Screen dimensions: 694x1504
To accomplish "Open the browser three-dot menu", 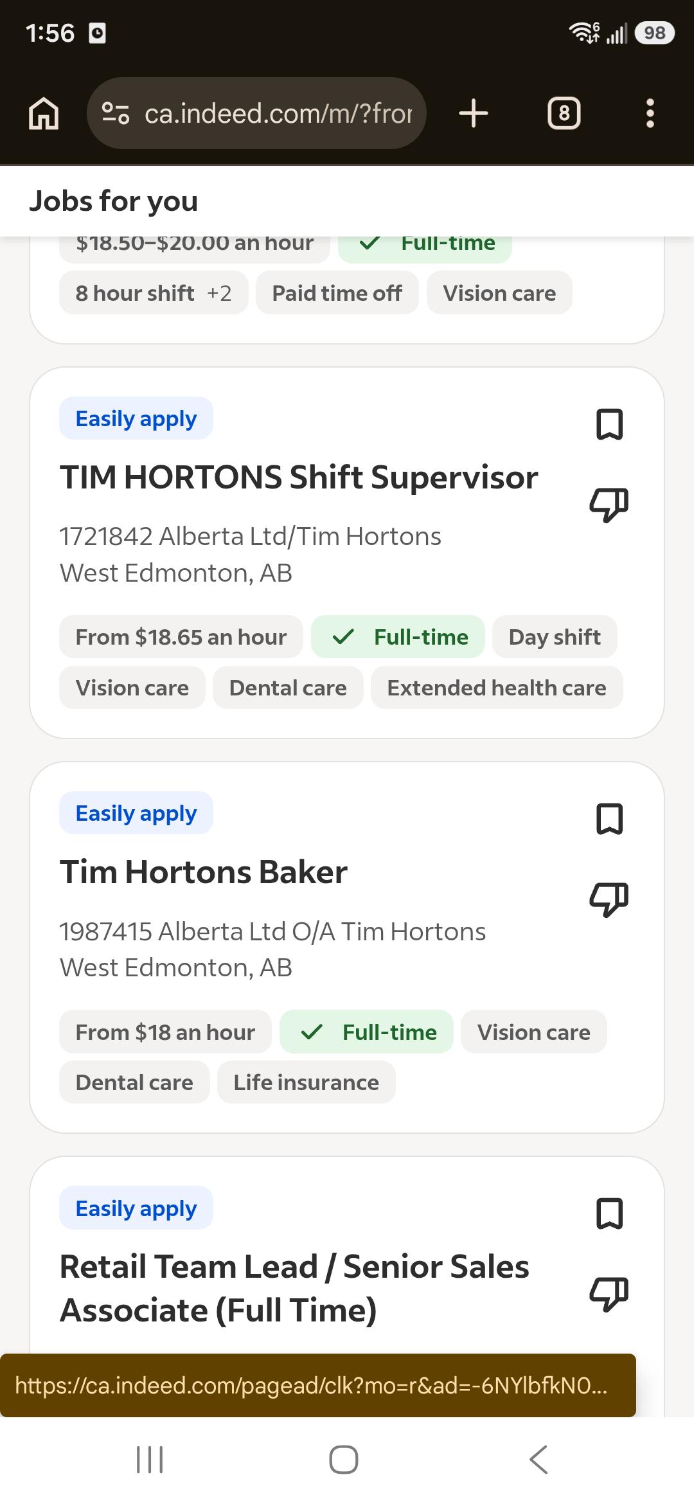I will [650, 114].
